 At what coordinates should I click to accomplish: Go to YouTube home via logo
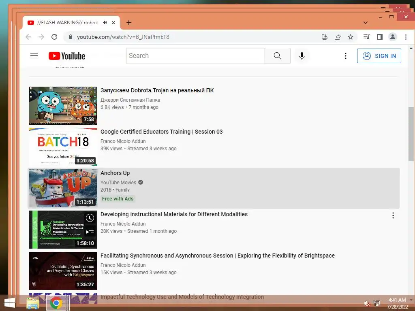[67, 56]
